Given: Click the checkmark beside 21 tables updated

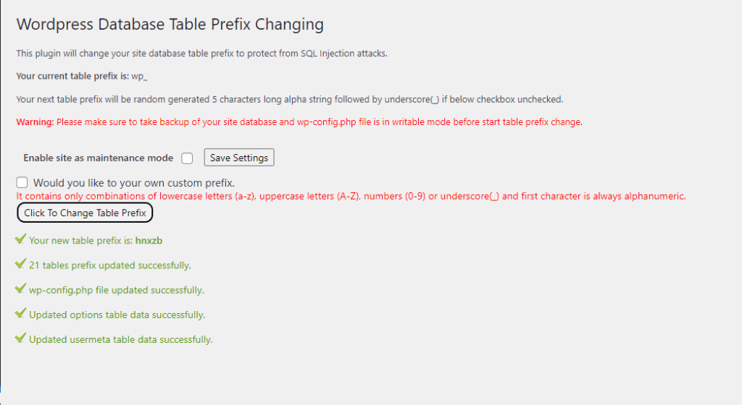Looking at the screenshot, I should coord(20,265).
